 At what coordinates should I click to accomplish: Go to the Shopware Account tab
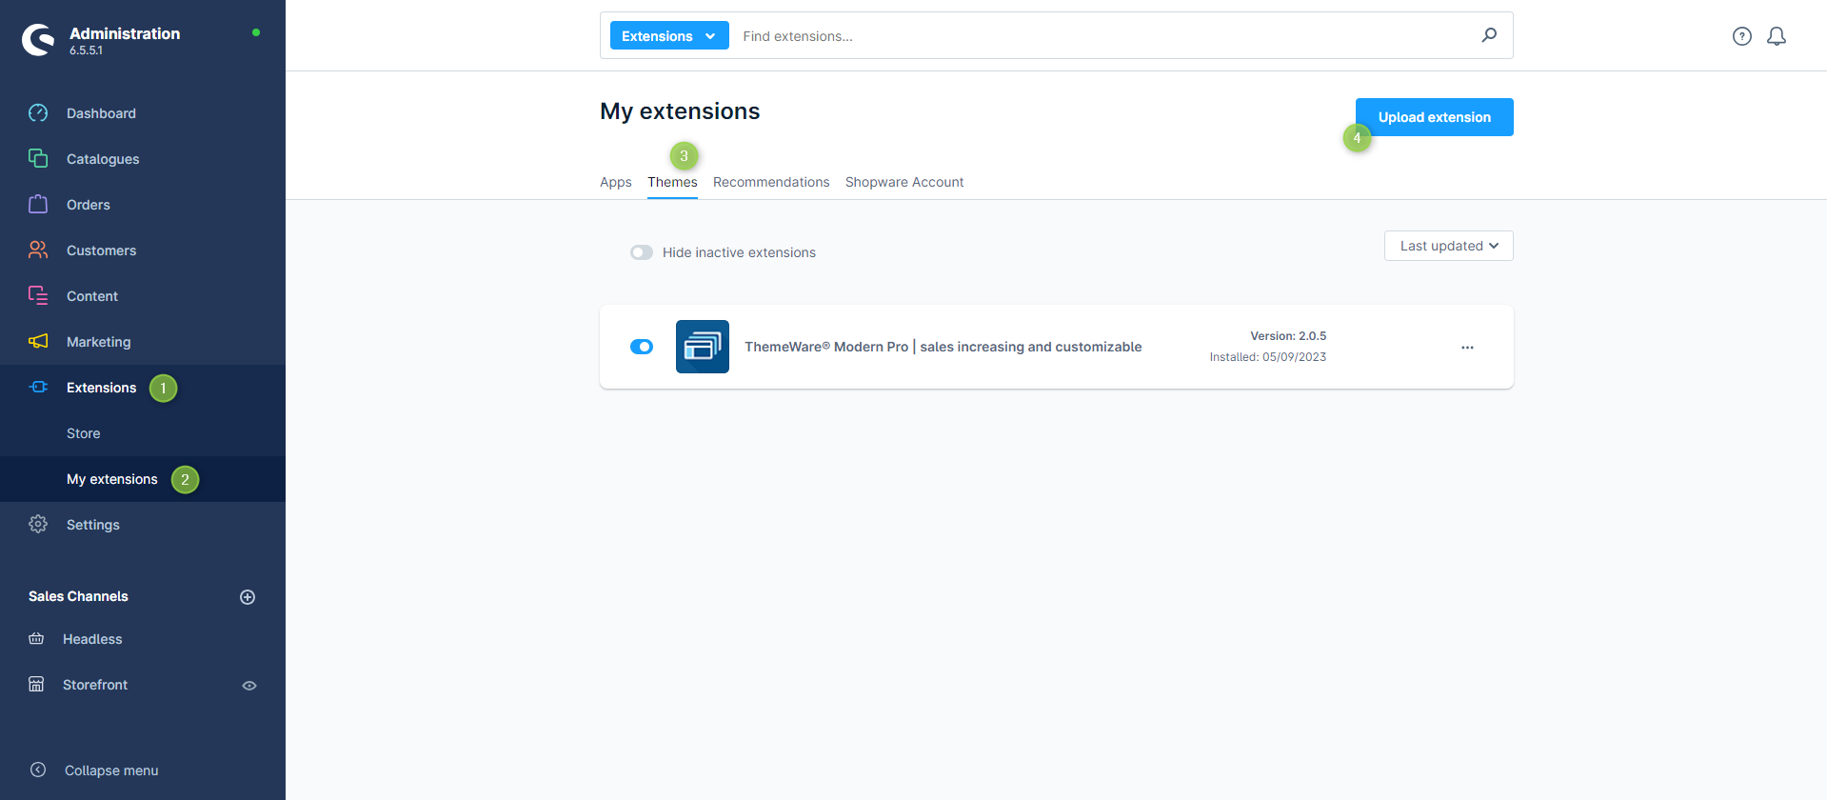pyautogui.click(x=904, y=182)
